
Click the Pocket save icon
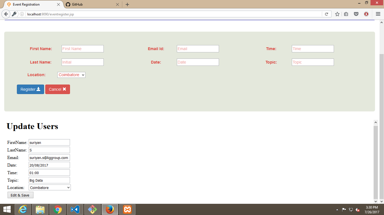(356, 14)
